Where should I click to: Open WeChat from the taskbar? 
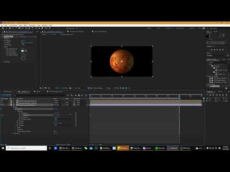[86, 148]
